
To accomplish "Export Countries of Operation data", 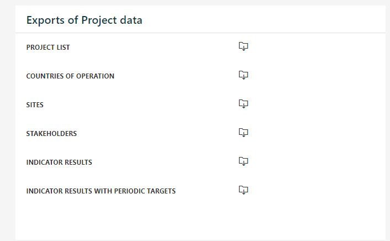I will click(x=244, y=75).
